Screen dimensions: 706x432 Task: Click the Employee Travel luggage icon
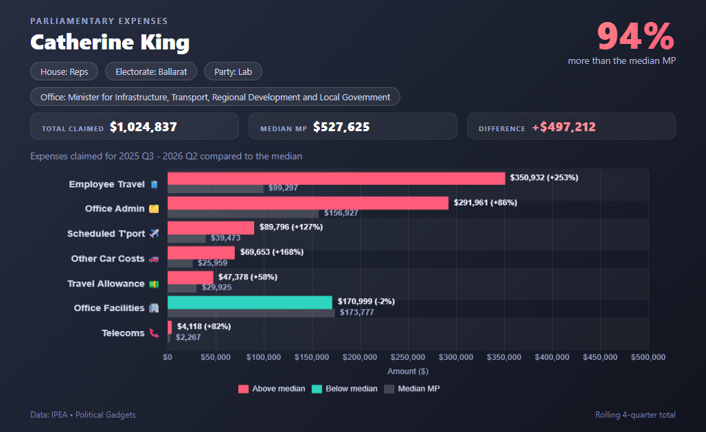pyautogui.click(x=154, y=184)
